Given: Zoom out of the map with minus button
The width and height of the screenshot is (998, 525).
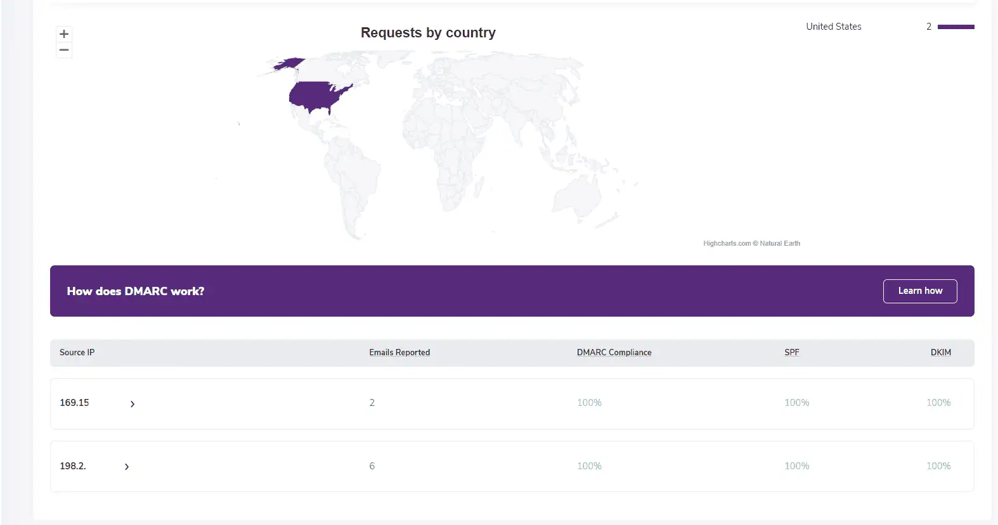Looking at the screenshot, I should click(x=64, y=50).
